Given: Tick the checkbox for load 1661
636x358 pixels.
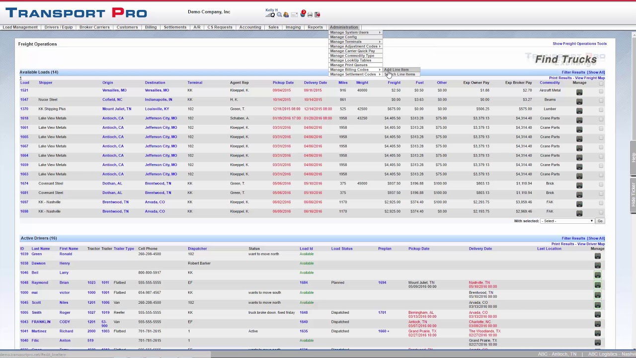Looking at the screenshot, I should click(601, 128).
